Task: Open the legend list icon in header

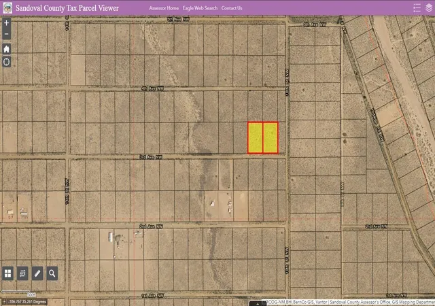Action: point(417,8)
